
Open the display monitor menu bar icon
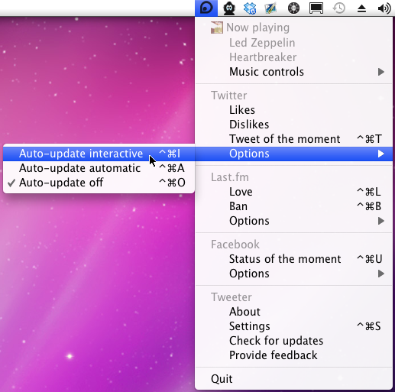[x=316, y=8]
